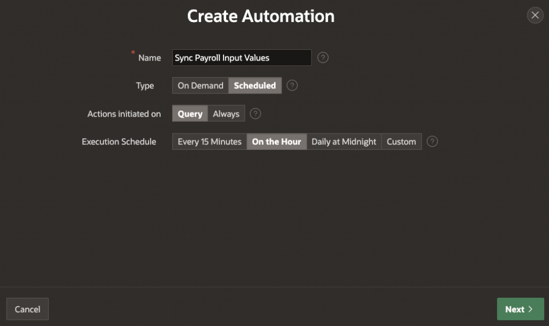Set schedule to Every 15 Minutes
Image resolution: width=549 pixels, height=326 pixels.
209,142
